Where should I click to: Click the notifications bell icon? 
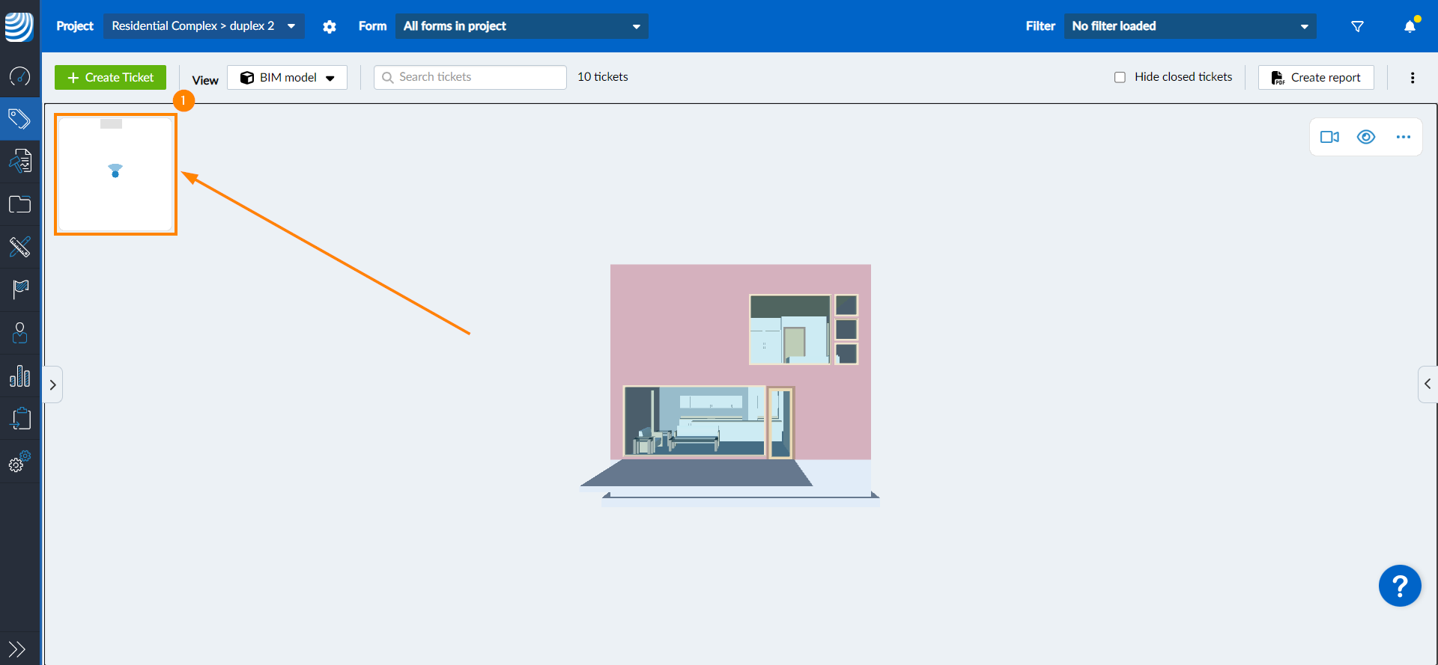pos(1410,26)
